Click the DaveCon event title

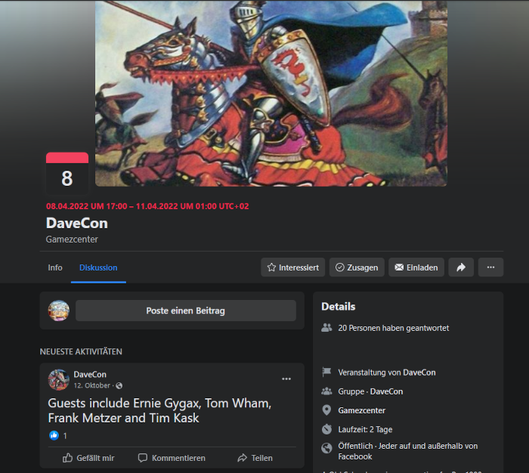[x=77, y=223]
